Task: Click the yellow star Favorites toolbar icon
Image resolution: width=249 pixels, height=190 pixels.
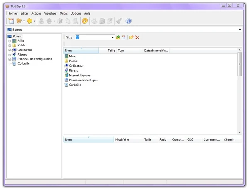Action: tap(30, 21)
